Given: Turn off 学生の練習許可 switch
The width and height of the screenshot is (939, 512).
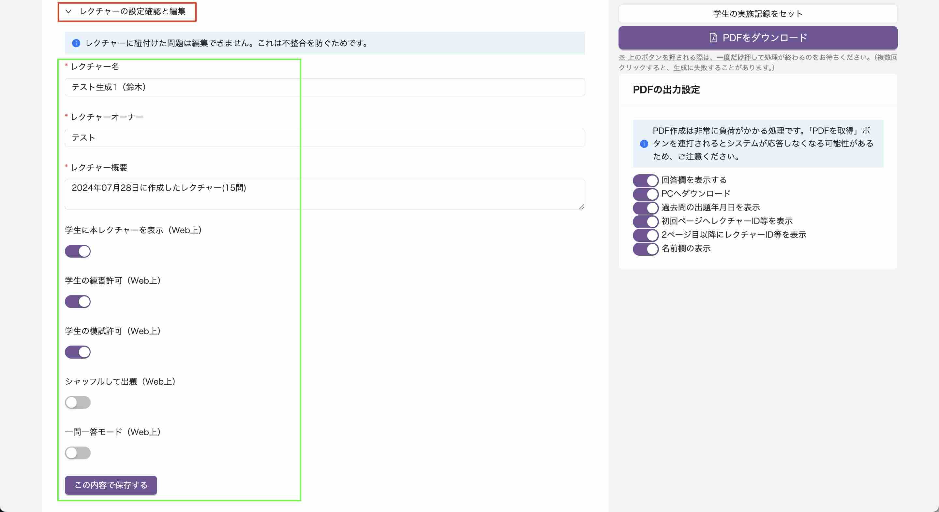Looking at the screenshot, I should coord(78,302).
